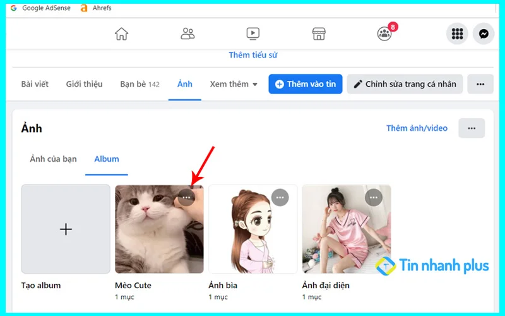Switch to Giới thiệu tab

point(84,84)
